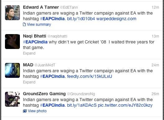164x120 pixels.
Task: Click Edward A Tanner's profile avatar
Action: click(12, 13)
